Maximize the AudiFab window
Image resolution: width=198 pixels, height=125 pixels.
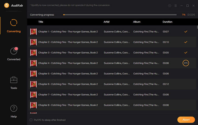[188, 6]
